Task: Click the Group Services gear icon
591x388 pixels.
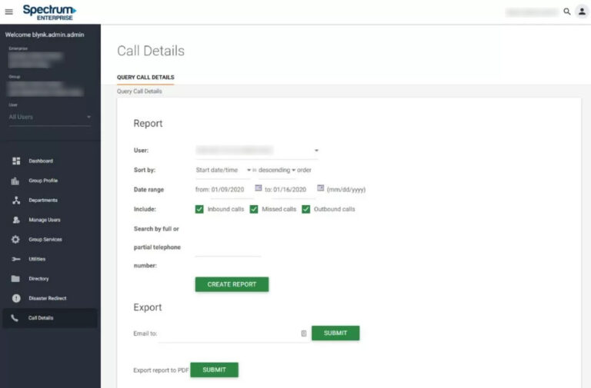Action: (15, 240)
